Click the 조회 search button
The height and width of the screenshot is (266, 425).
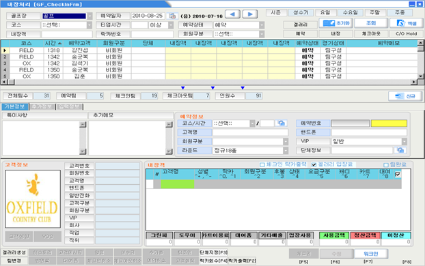click(x=371, y=23)
